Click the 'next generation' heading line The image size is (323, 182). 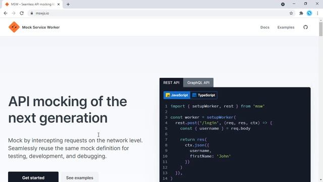click(58, 118)
